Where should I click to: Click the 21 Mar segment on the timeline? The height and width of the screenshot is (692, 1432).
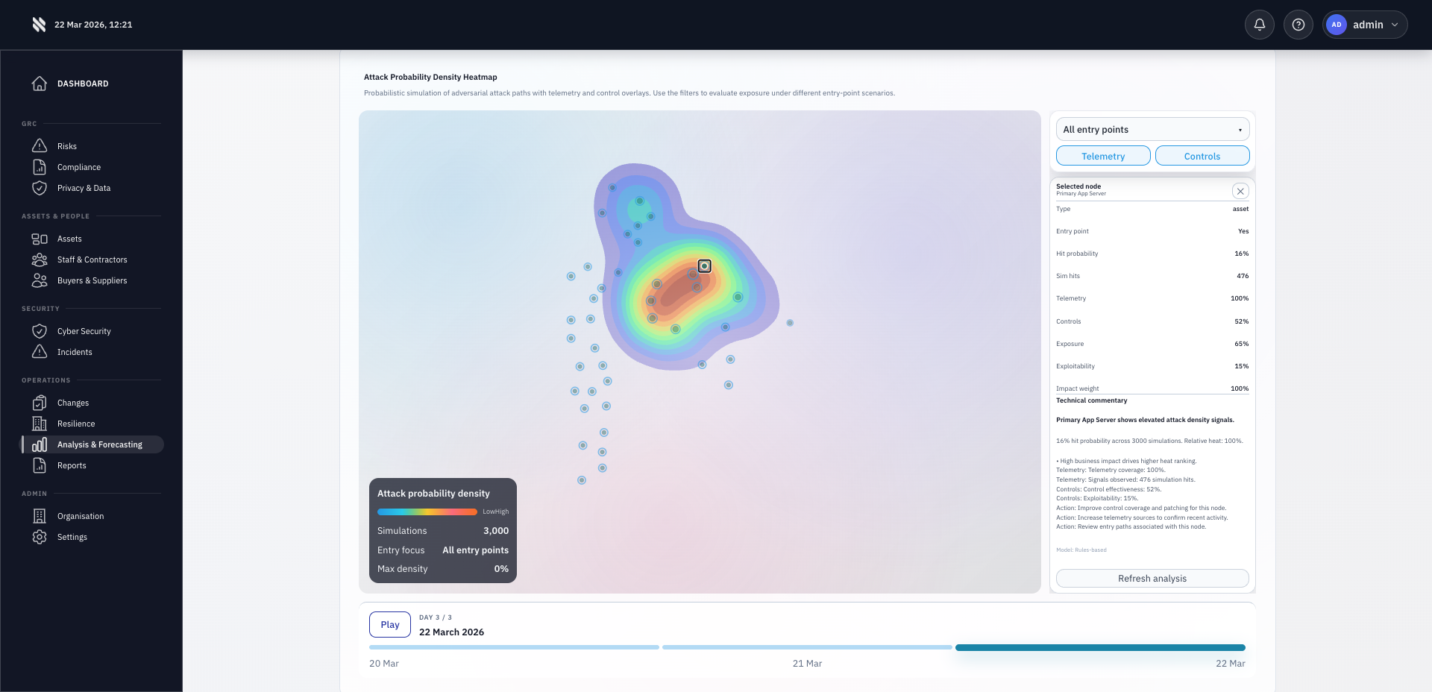[x=806, y=648]
